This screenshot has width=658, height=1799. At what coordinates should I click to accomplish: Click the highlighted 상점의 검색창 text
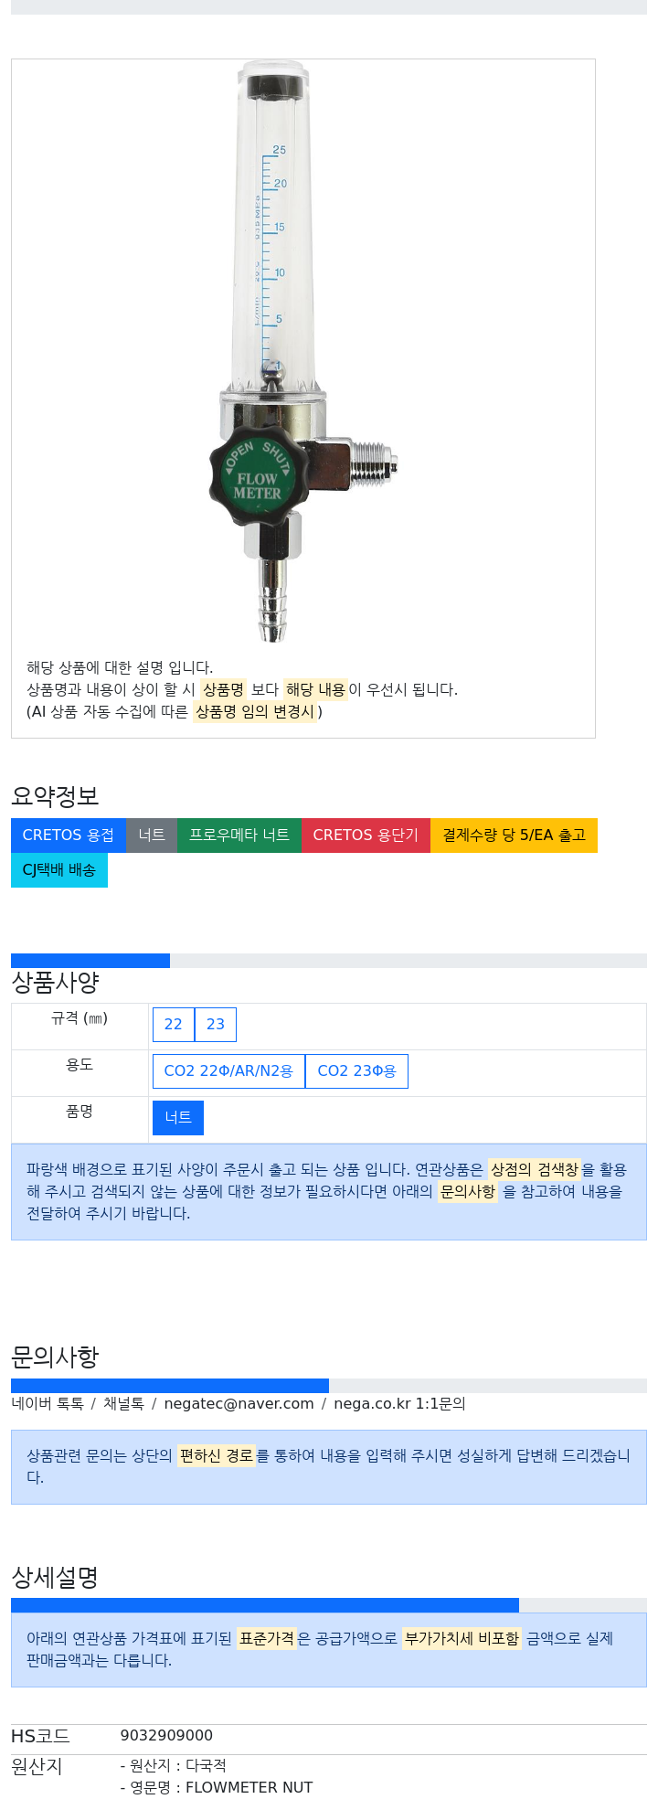(x=535, y=1170)
